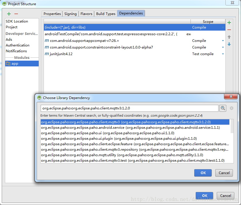Add a dependency with the green plus beside Scope
241x205 pixels.
tap(229, 23)
